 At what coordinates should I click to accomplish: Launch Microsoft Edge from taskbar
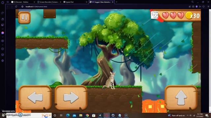(x=68, y=115)
